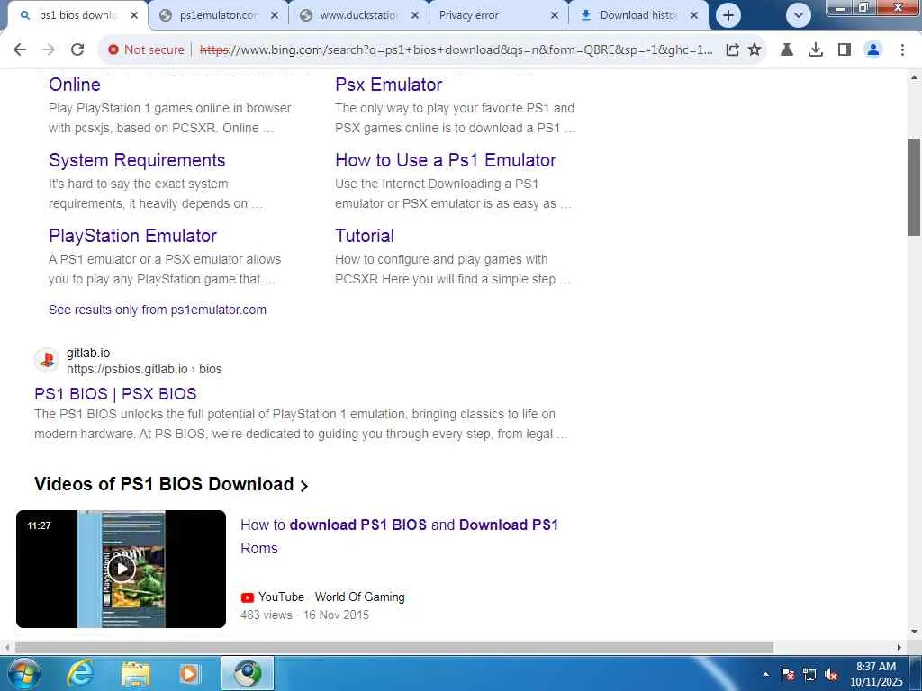This screenshot has height=691, width=922.
Task: Bookmark this page with star icon
Action: tap(755, 50)
